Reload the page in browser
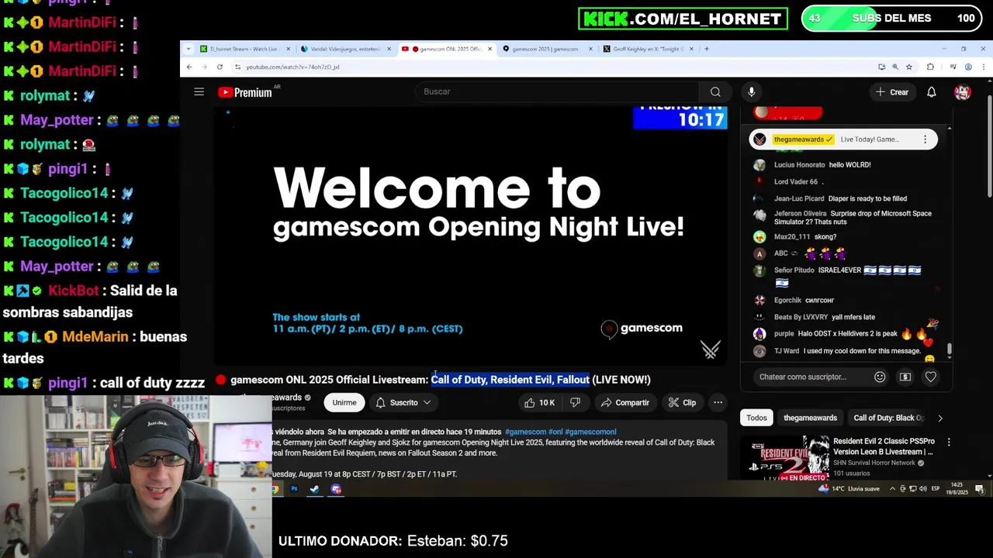 (x=220, y=67)
